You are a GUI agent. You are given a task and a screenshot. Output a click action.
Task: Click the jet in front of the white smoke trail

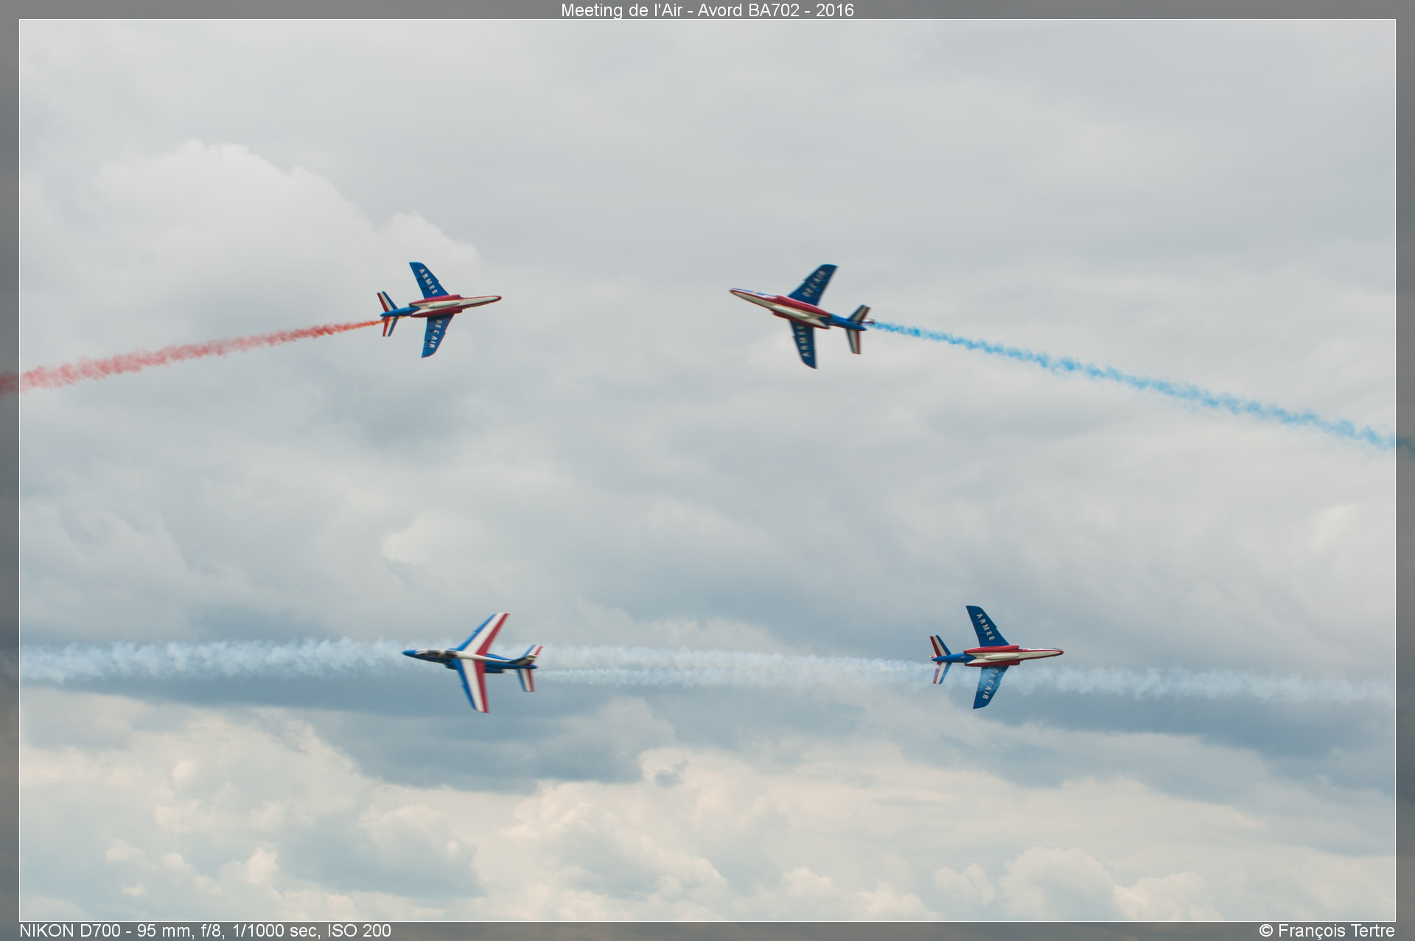pos(996,657)
